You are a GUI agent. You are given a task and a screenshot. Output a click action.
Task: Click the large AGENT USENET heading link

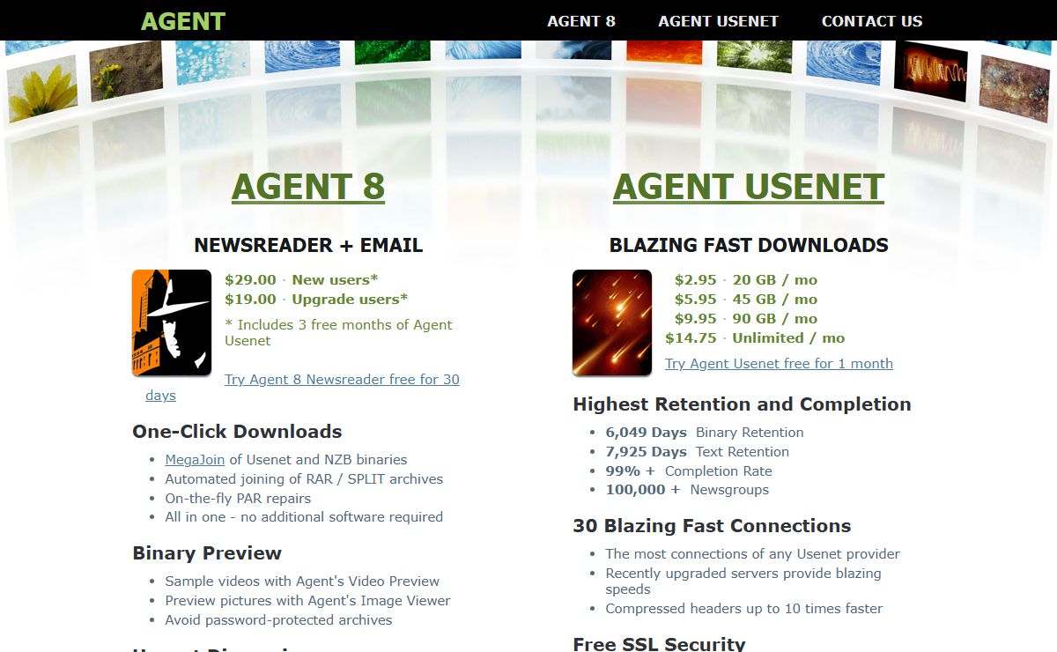pos(749,187)
